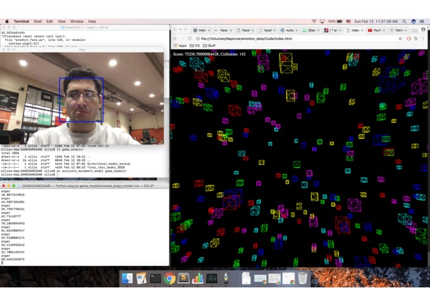Screen dimensions: 430x306
Task: Click 'final_test_model_GOOD' in terminal listing
Action: [106, 167]
